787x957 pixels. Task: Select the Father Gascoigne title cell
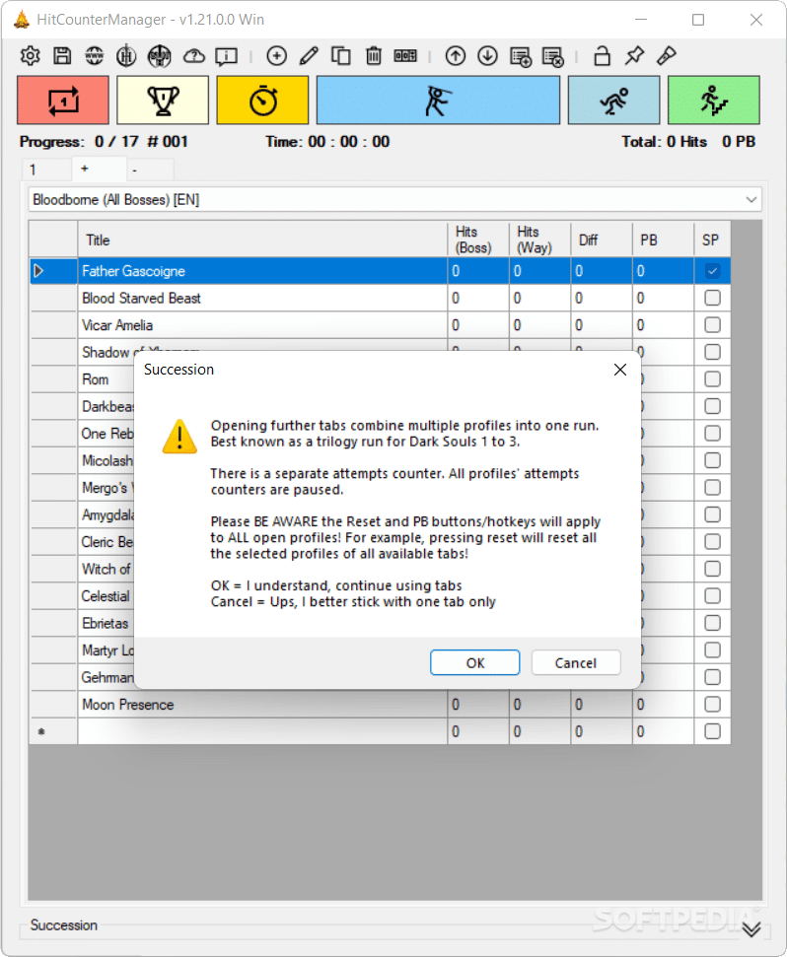pyautogui.click(x=262, y=271)
